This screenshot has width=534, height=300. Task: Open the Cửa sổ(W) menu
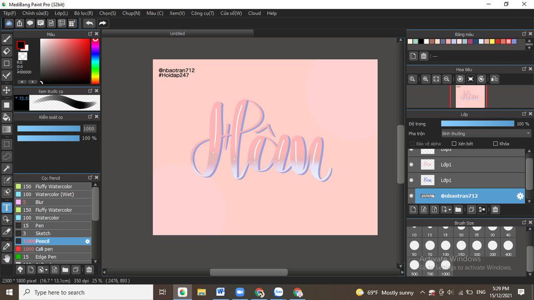coord(231,13)
